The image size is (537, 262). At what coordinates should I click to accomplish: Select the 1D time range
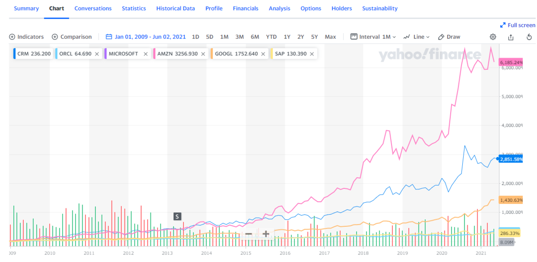[196, 37]
